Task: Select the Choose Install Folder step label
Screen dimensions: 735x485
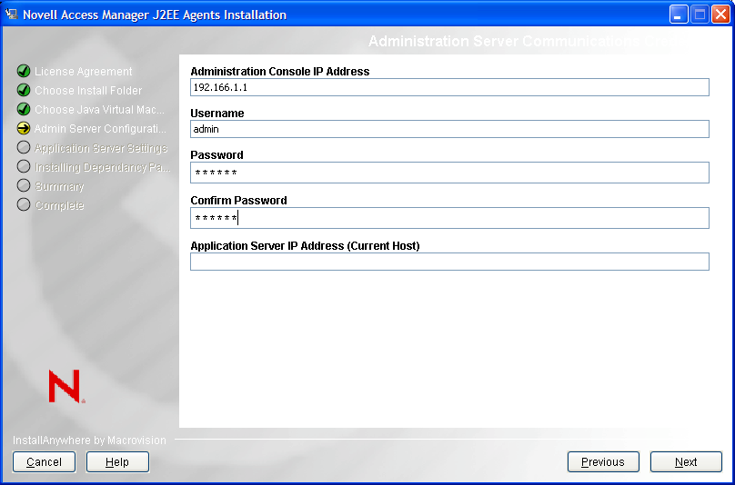Action: click(88, 90)
